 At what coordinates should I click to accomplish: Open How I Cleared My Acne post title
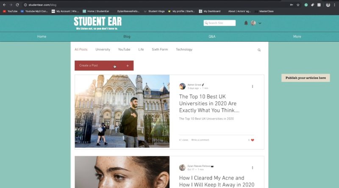(217, 181)
